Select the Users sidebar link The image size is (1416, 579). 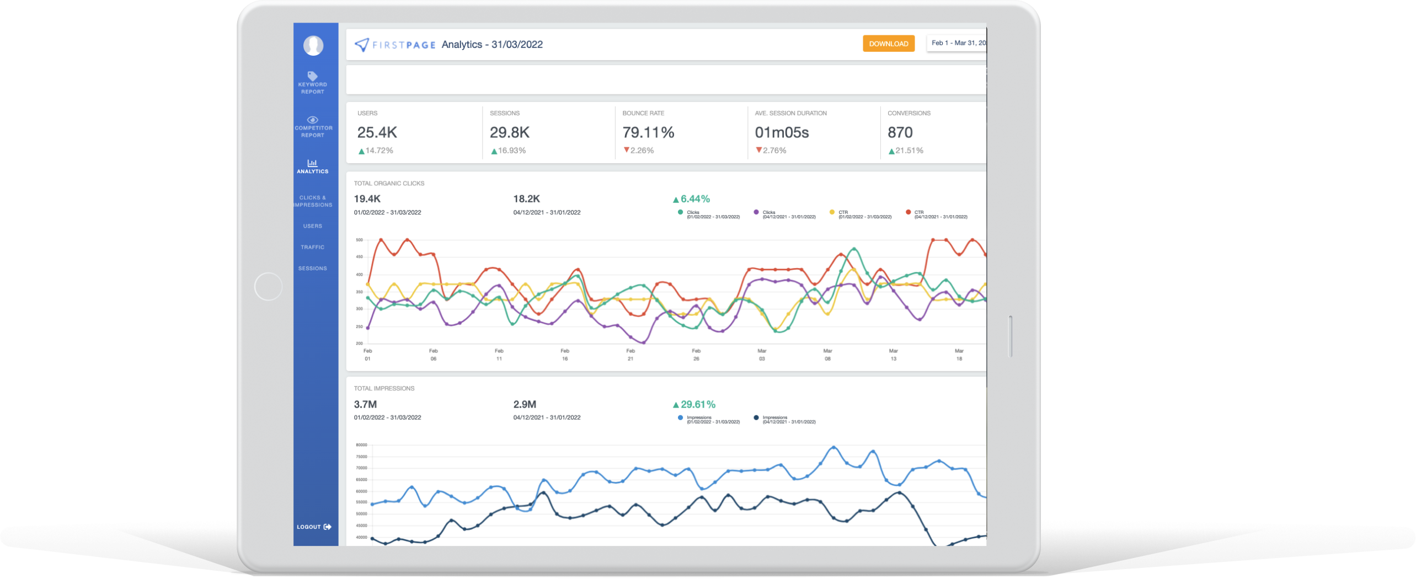(313, 226)
